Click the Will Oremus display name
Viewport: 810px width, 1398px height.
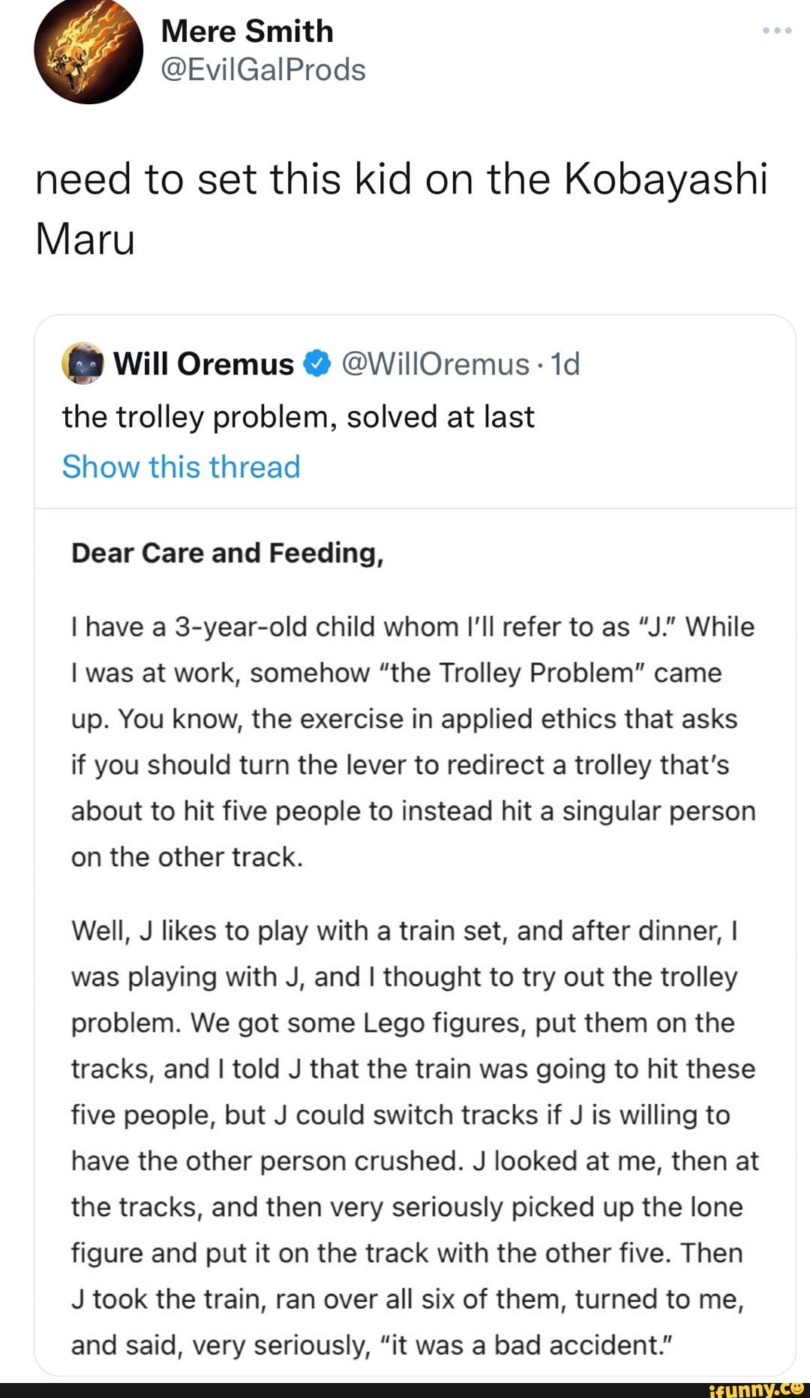(203, 364)
